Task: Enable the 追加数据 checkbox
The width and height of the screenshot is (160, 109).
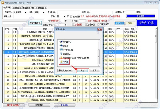Action: 71,16
